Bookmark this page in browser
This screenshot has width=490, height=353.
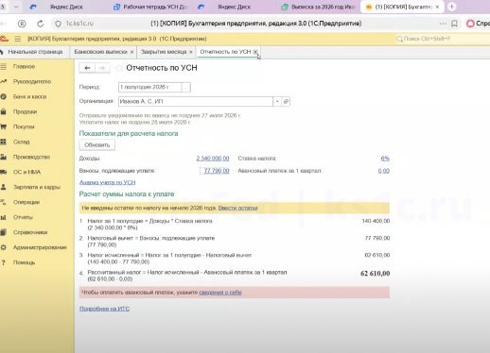coord(454,24)
